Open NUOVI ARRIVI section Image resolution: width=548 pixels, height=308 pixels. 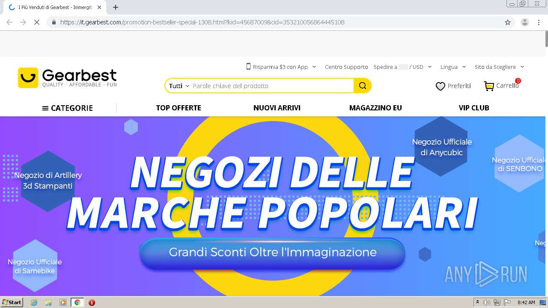[277, 108]
